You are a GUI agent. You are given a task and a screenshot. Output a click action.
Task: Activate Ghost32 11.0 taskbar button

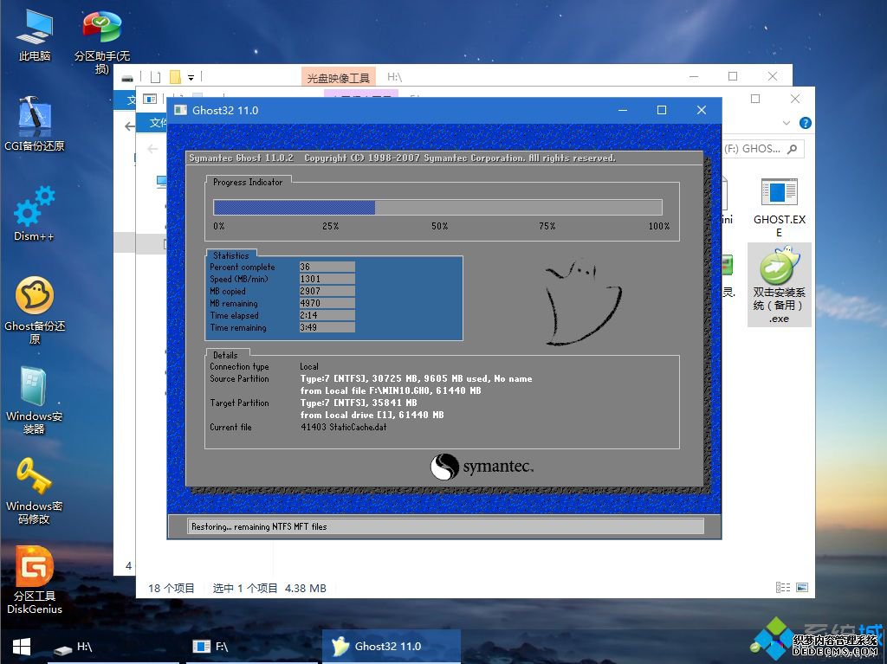[391, 647]
